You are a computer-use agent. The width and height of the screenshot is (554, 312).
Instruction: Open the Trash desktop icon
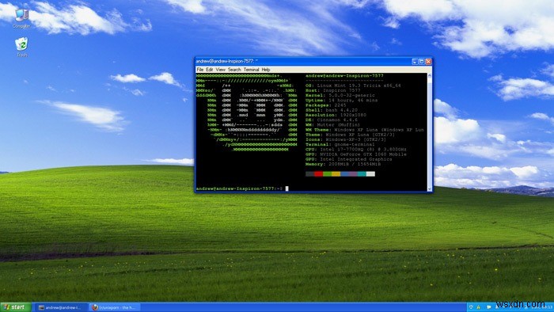tap(21, 47)
